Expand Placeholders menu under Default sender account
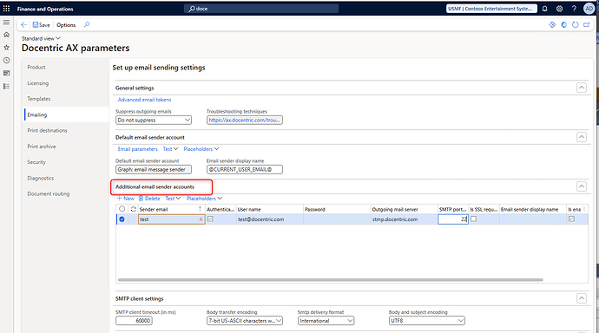This screenshot has width=599, height=333. point(201,149)
